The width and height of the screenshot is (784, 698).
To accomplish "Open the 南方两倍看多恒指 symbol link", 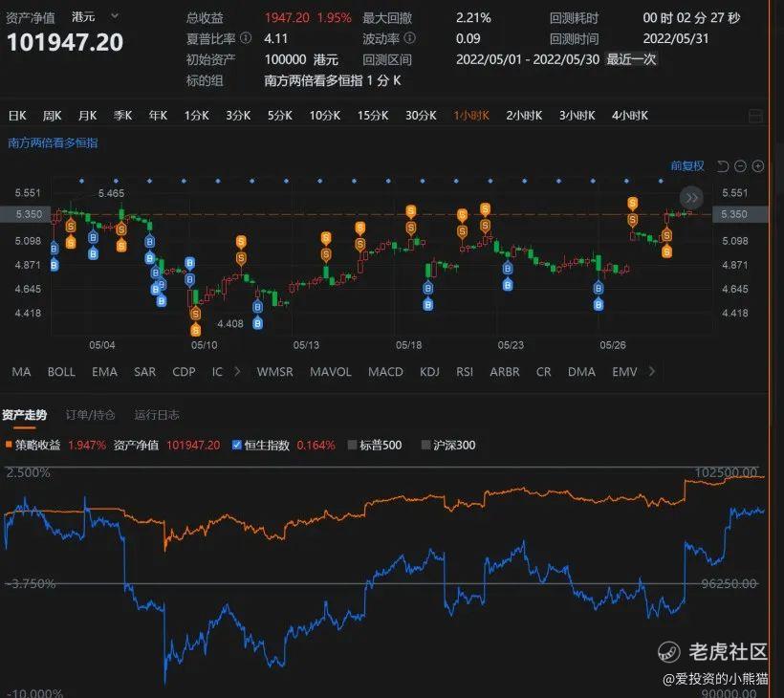I will point(53,143).
